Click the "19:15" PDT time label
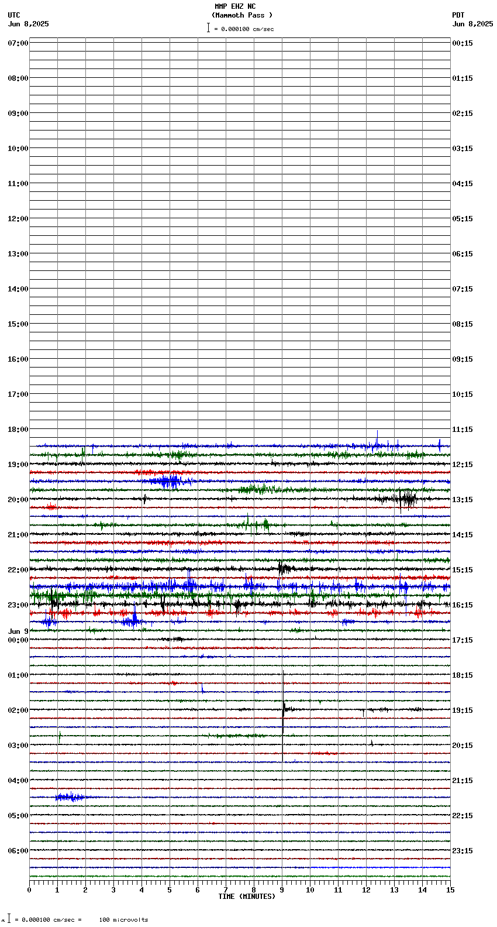Screen dimensions: 497x927 [x=463, y=710]
